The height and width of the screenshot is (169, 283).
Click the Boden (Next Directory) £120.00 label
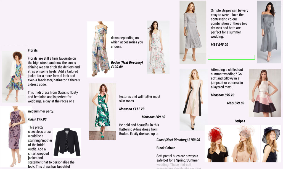point(127,65)
